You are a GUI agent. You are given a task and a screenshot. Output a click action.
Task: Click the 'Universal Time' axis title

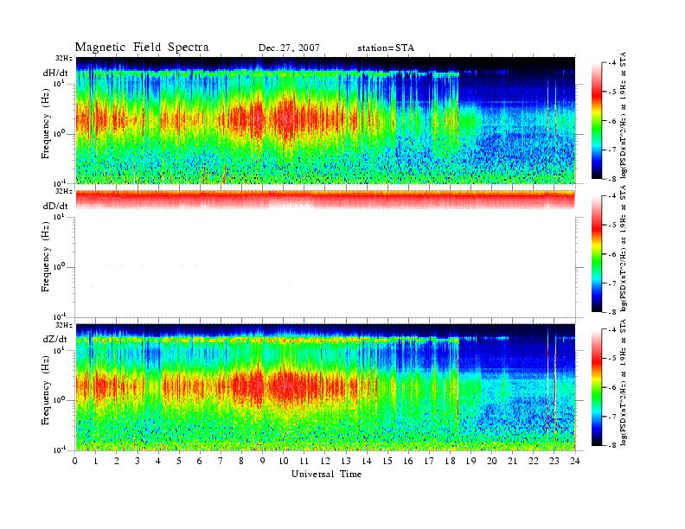tap(326, 474)
